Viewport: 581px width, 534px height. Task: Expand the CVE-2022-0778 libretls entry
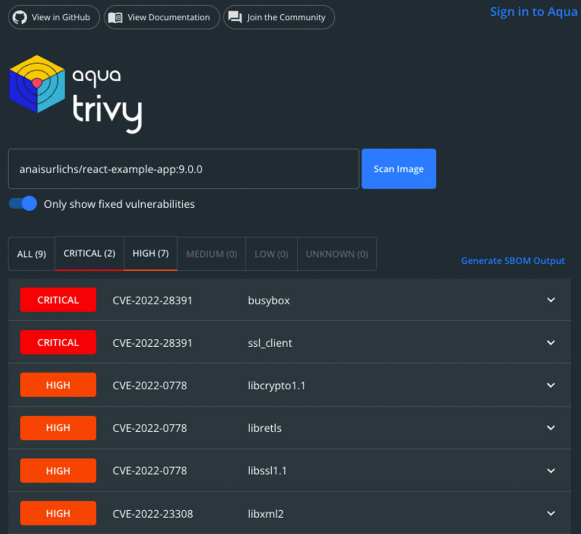pos(550,427)
